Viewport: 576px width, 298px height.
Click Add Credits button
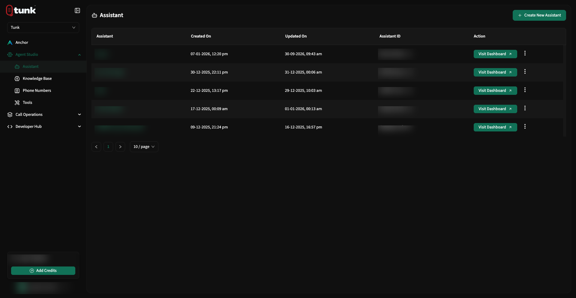[43, 271]
